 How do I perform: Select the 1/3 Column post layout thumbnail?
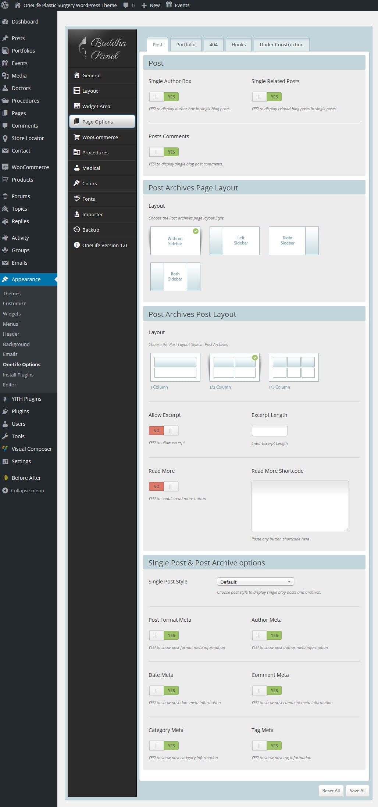click(x=293, y=367)
